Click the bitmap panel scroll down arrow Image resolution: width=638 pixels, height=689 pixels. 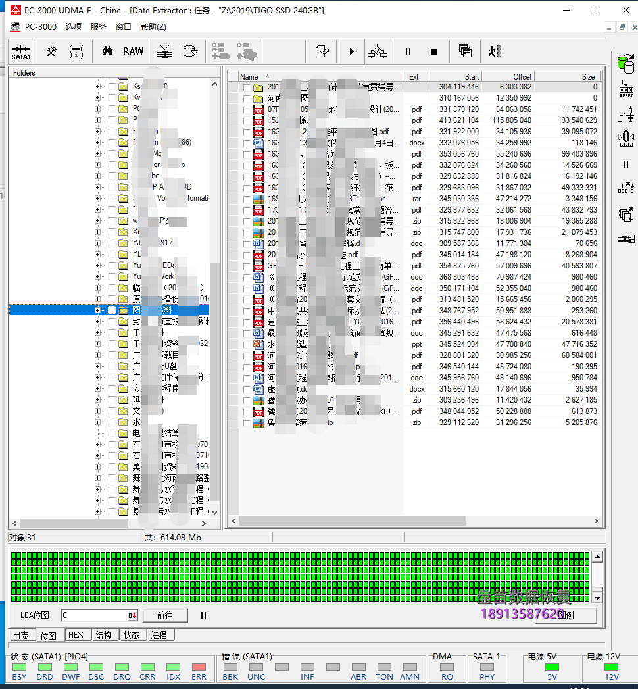point(597,598)
